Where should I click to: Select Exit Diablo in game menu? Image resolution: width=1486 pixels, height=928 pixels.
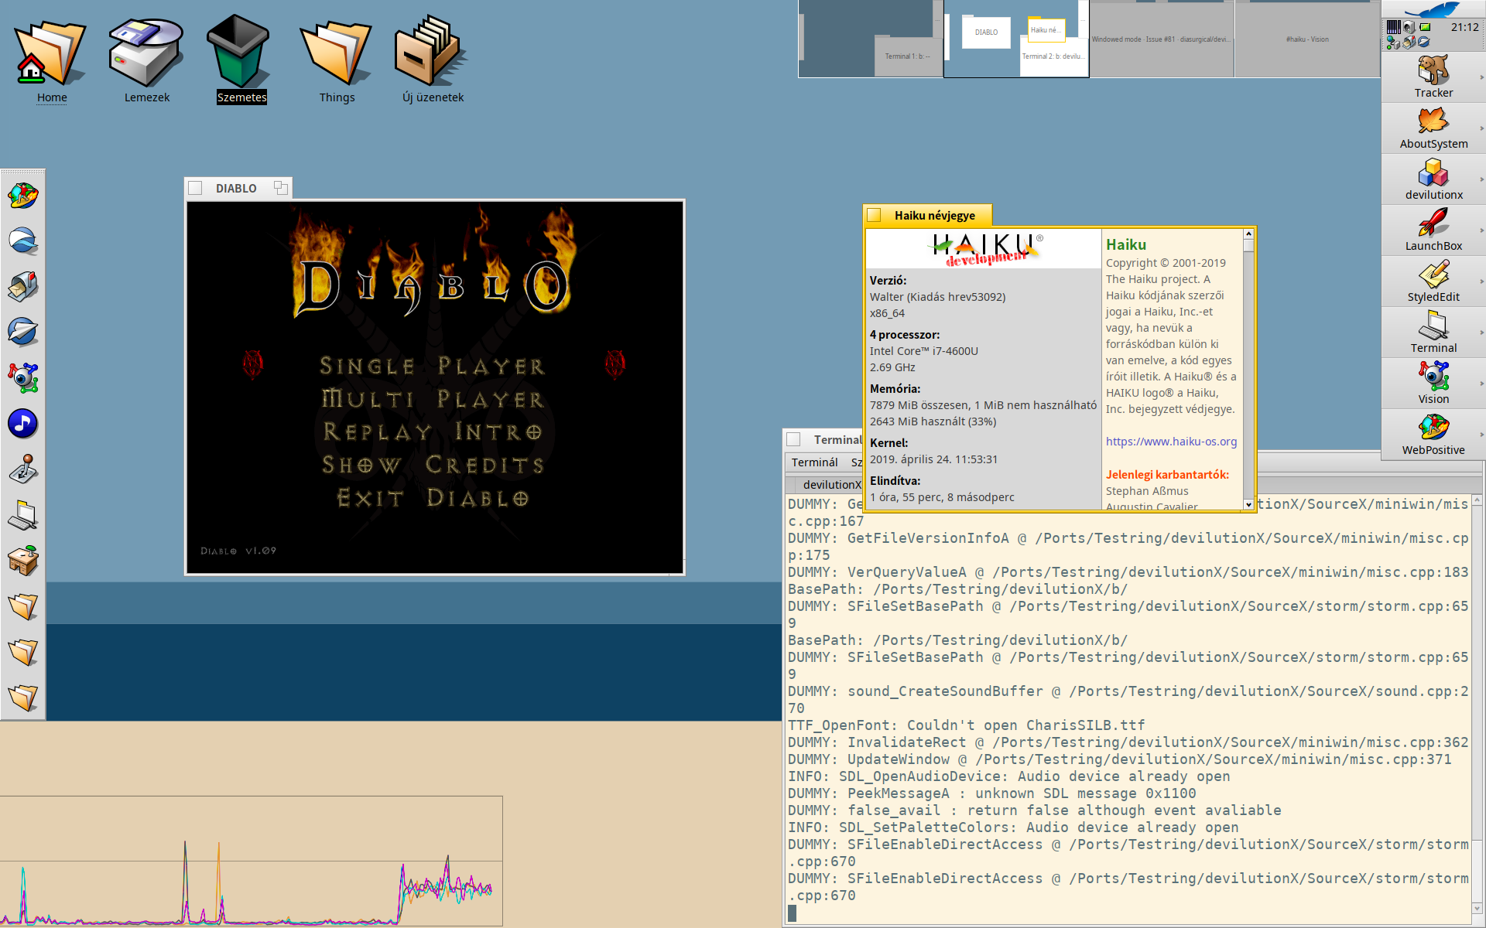click(433, 498)
